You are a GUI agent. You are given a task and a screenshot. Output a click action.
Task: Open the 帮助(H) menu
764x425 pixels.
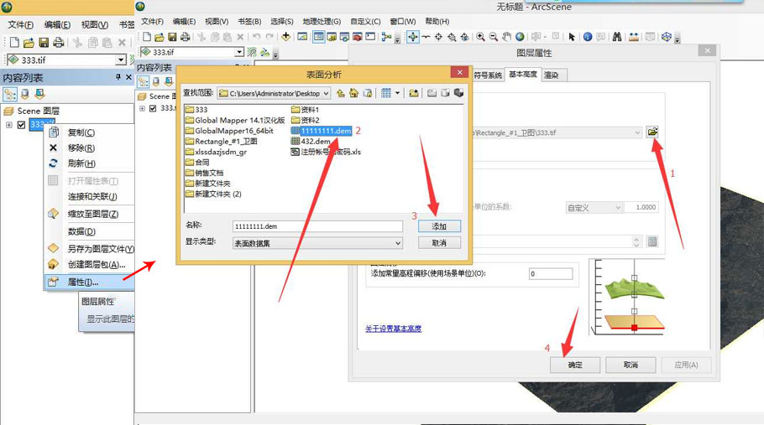[437, 22]
